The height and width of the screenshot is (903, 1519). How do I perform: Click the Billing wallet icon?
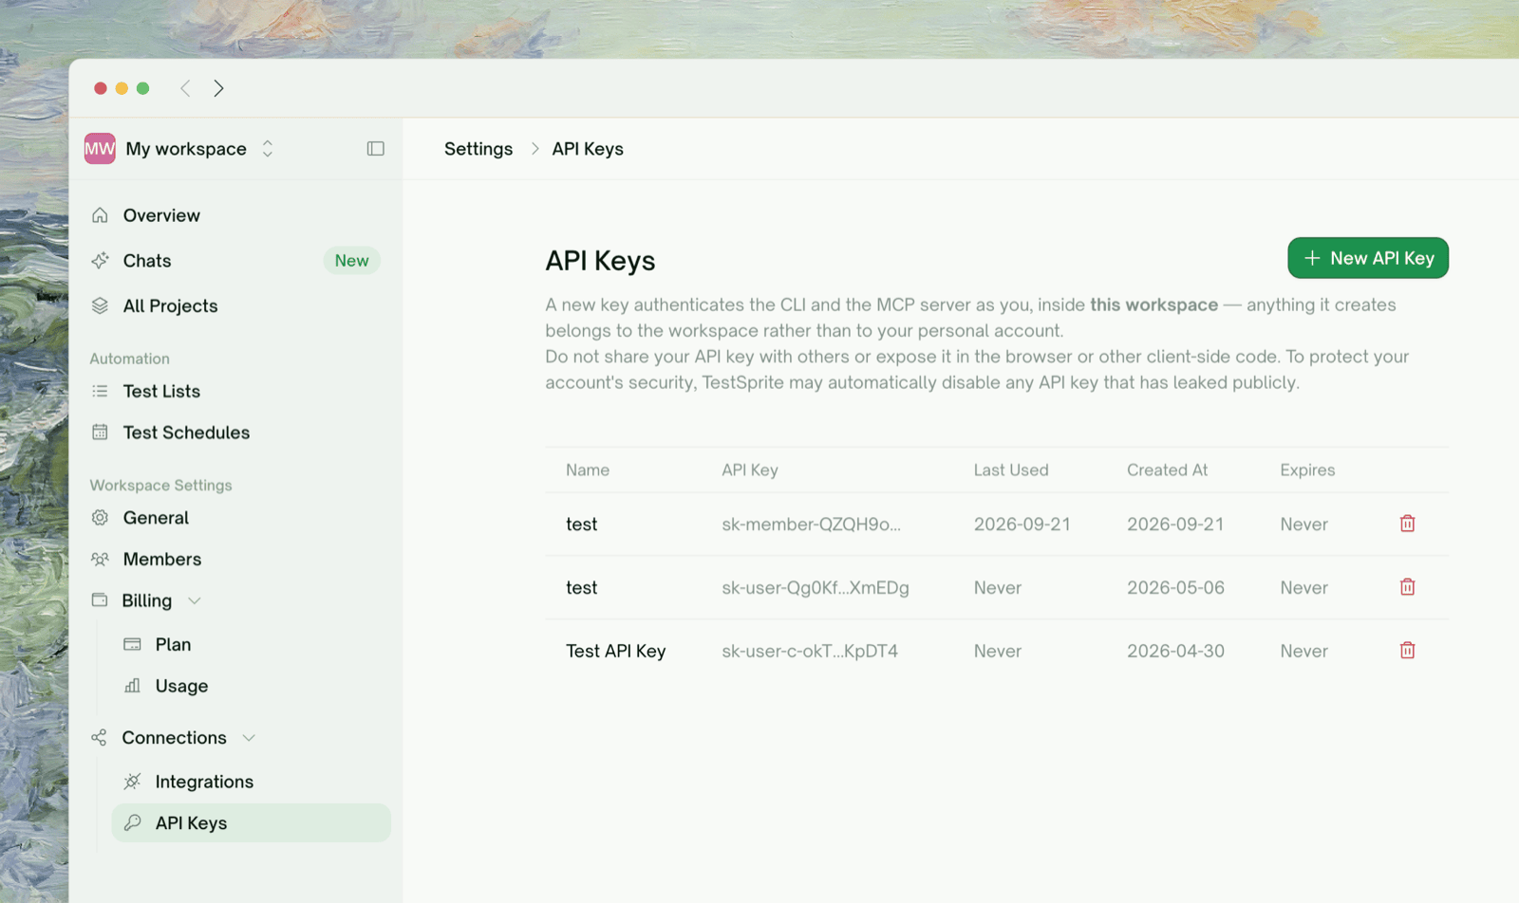(100, 600)
